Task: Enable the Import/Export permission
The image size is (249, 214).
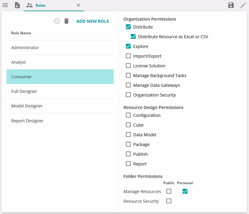Action: tap(128, 56)
